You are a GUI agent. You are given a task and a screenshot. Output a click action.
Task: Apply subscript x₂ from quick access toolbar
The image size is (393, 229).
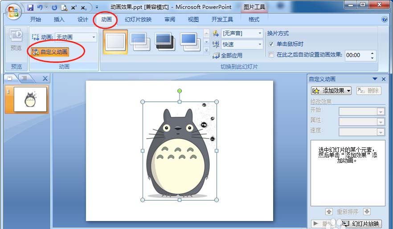(84, 8)
